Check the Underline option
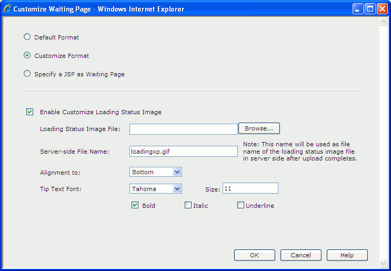The image size is (391, 271). tap(240, 205)
